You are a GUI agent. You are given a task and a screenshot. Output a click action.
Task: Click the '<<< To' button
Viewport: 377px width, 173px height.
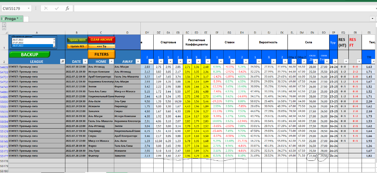[102, 46]
